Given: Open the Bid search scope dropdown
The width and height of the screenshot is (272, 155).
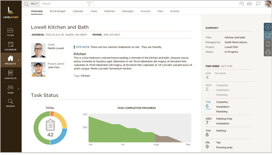Looking at the screenshot, I should (34, 4).
